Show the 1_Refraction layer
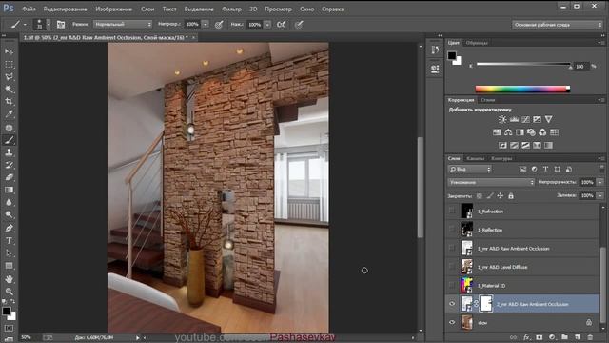 pos(452,211)
